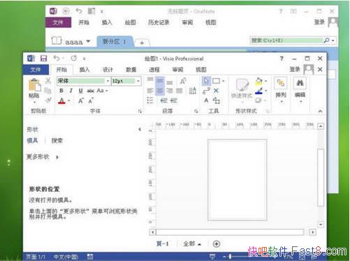Screen dimensions: 350x261
Task: Click the 页-1 page tab
Action: pyautogui.click(x=162, y=244)
